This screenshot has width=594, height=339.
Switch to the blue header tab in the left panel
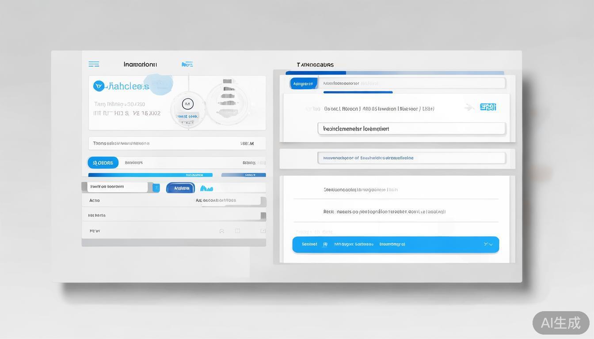187,64
